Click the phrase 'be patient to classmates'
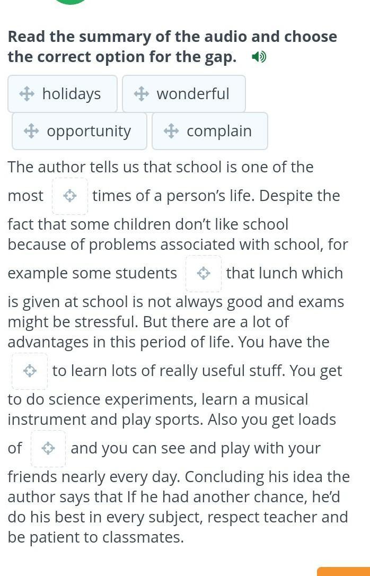The height and width of the screenshot is (576, 370). [95, 537]
